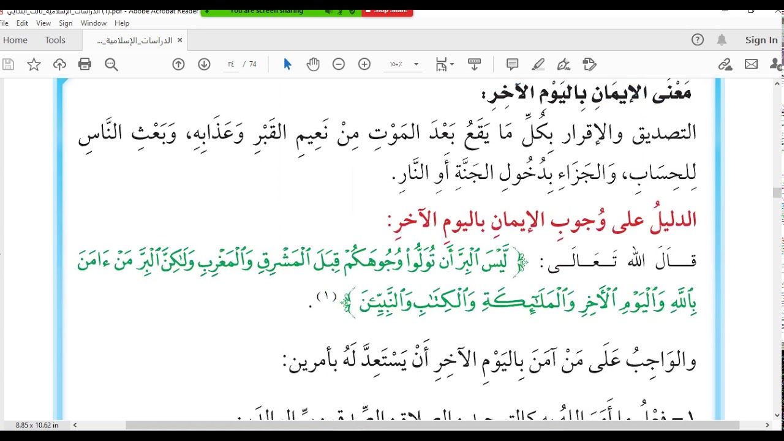Click the horizontal scrollbar thumb
This screenshot has height=441, width=784.
[432, 425]
